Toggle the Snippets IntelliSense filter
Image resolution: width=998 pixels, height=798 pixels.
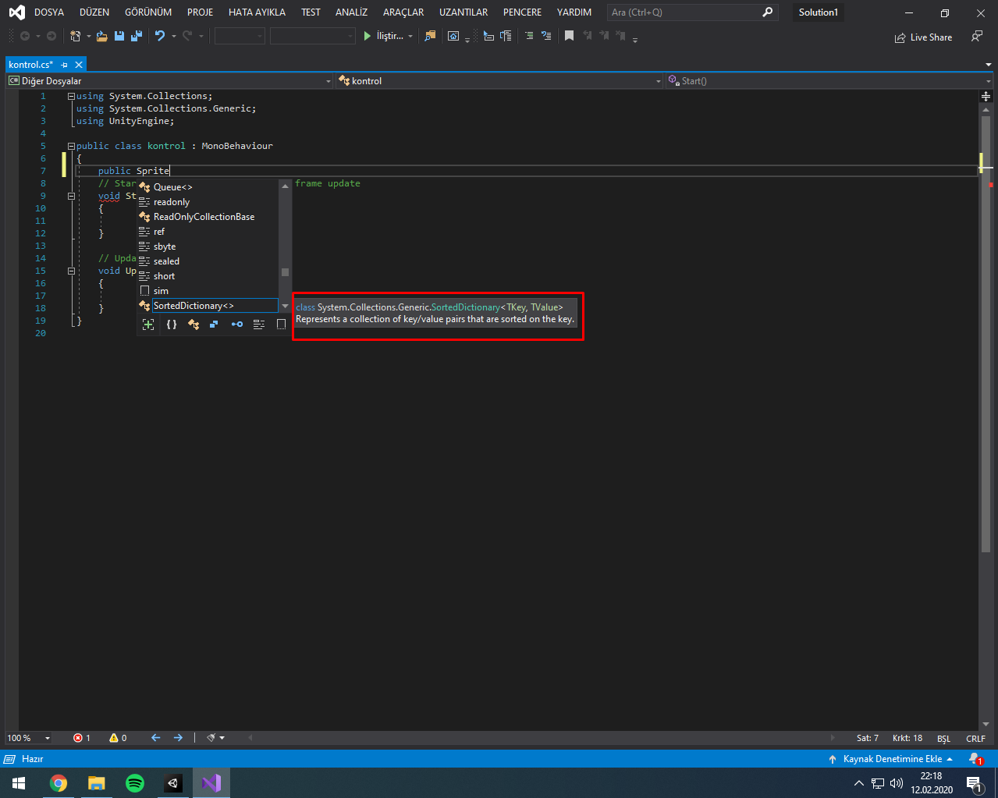pyautogui.click(x=281, y=325)
